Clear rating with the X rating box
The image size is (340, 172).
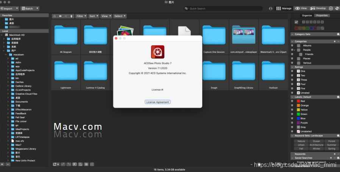coord(322,22)
